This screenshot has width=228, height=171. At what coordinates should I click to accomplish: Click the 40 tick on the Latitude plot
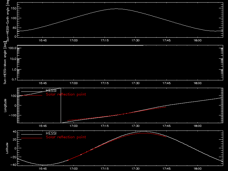[15, 132]
